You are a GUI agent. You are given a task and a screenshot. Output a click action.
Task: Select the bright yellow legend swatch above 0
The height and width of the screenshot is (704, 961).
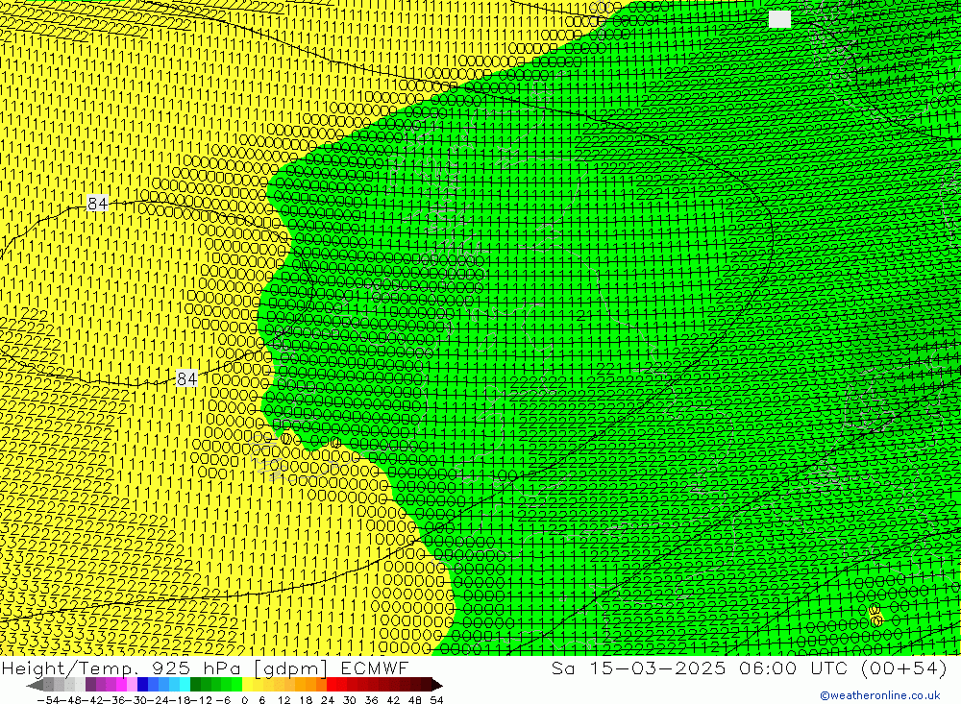tap(247, 685)
